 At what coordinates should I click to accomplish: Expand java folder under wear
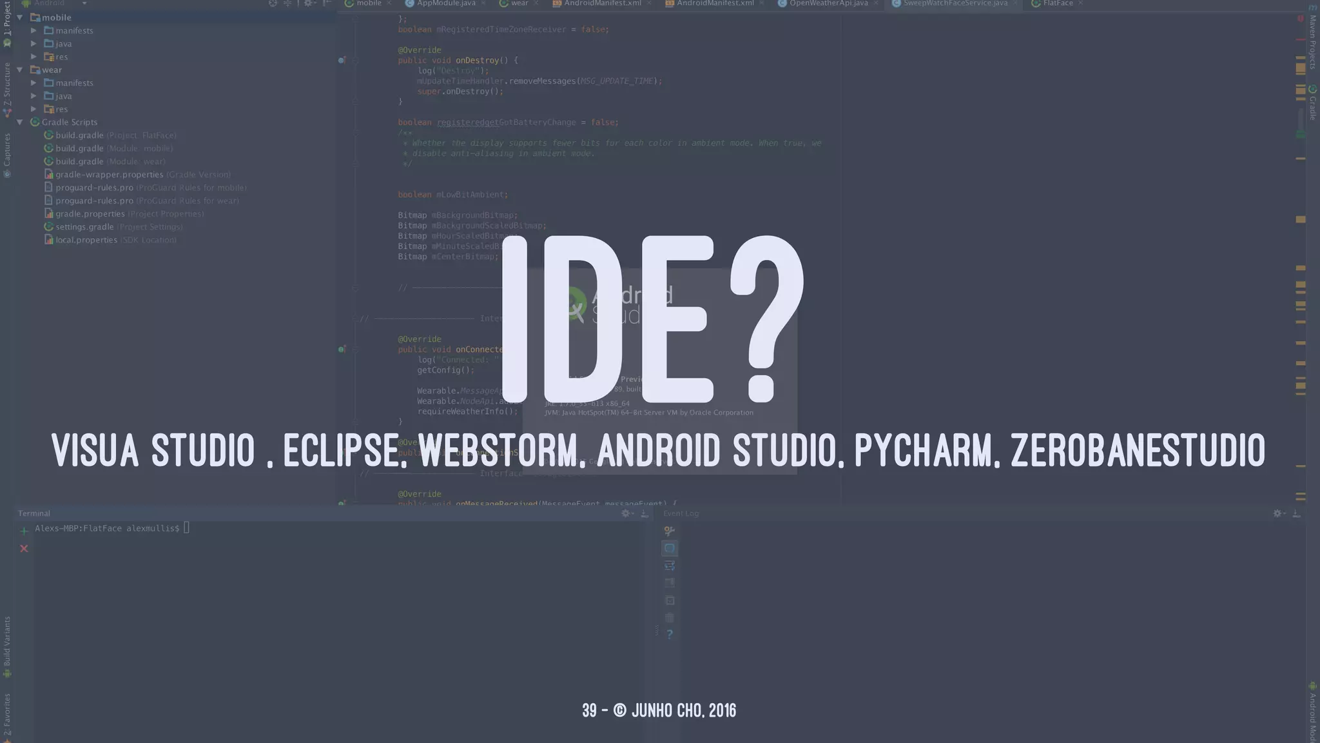click(34, 95)
